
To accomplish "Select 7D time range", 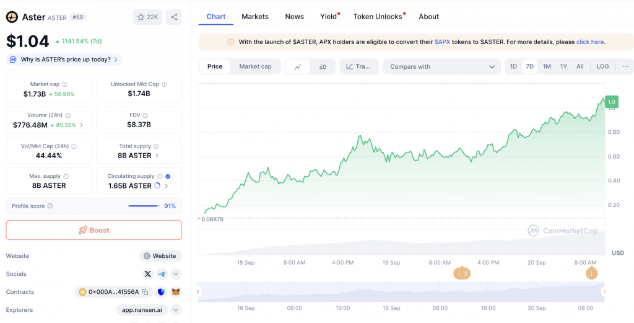I will [x=529, y=66].
